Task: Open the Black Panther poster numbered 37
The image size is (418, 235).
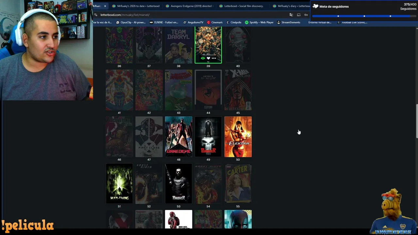Action: [149, 45]
